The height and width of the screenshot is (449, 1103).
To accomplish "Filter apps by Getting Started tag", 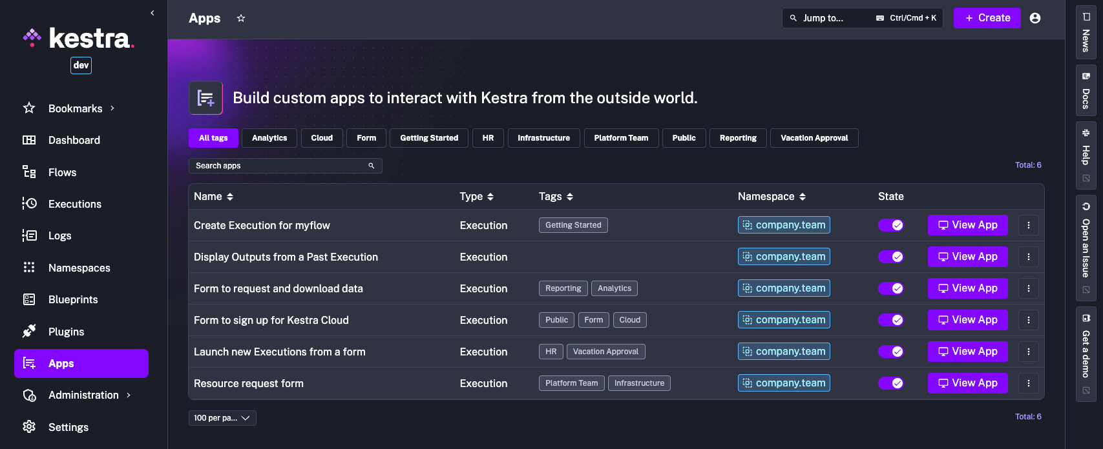I will (x=429, y=138).
